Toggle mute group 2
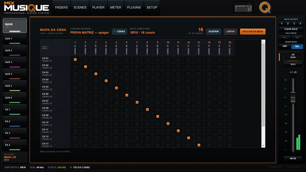306x172 pixels. click(288, 24)
